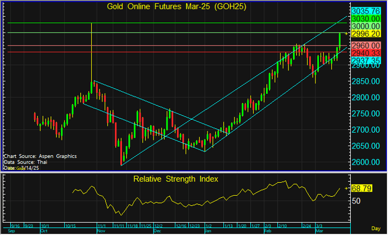Viewport: 388px width, 235px height.
Task: Select the green 3030.00 price level tag
Action: [x=366, y=19]
